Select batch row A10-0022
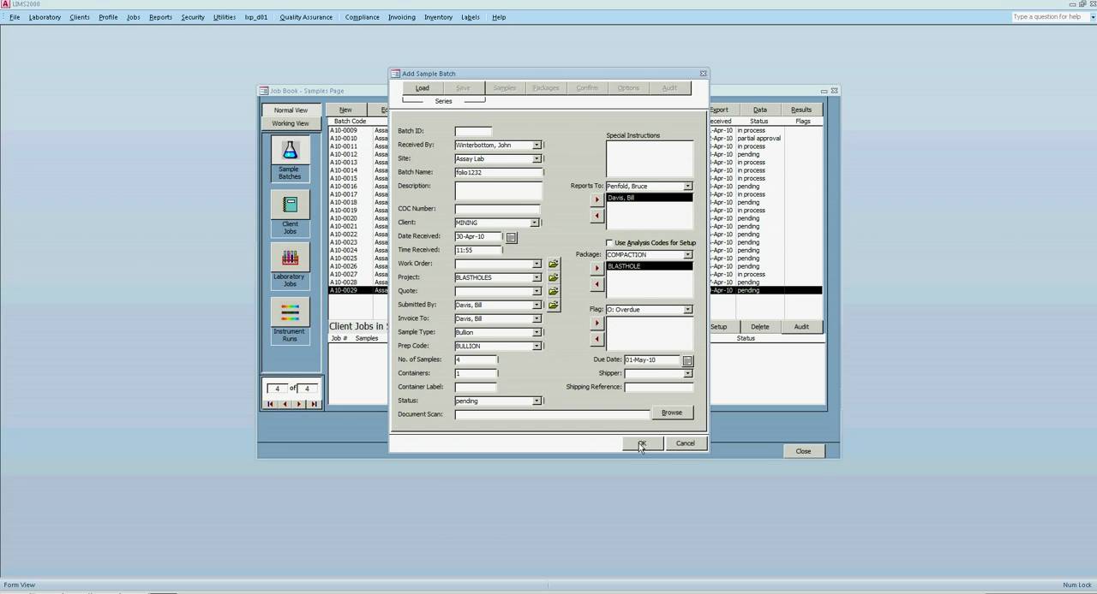This screenshot has width=1097, height=594. [359, 235]
